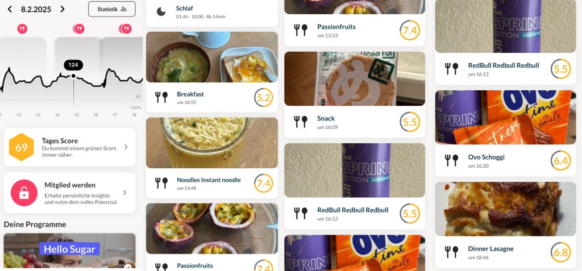Go to previous day arrow
Screen dimensions: 582x271
(x=10, y=9)
